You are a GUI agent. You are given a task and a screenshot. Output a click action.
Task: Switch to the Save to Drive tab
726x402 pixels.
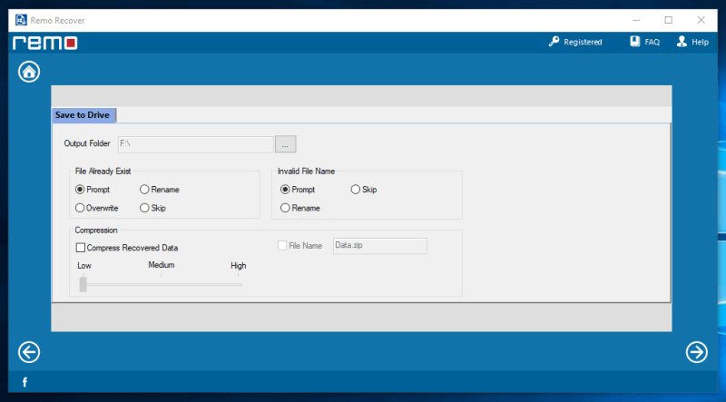[83, 115]
